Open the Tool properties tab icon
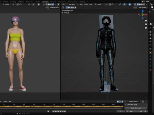The width and height of the screenshot is (154, 115). (150, 28)
